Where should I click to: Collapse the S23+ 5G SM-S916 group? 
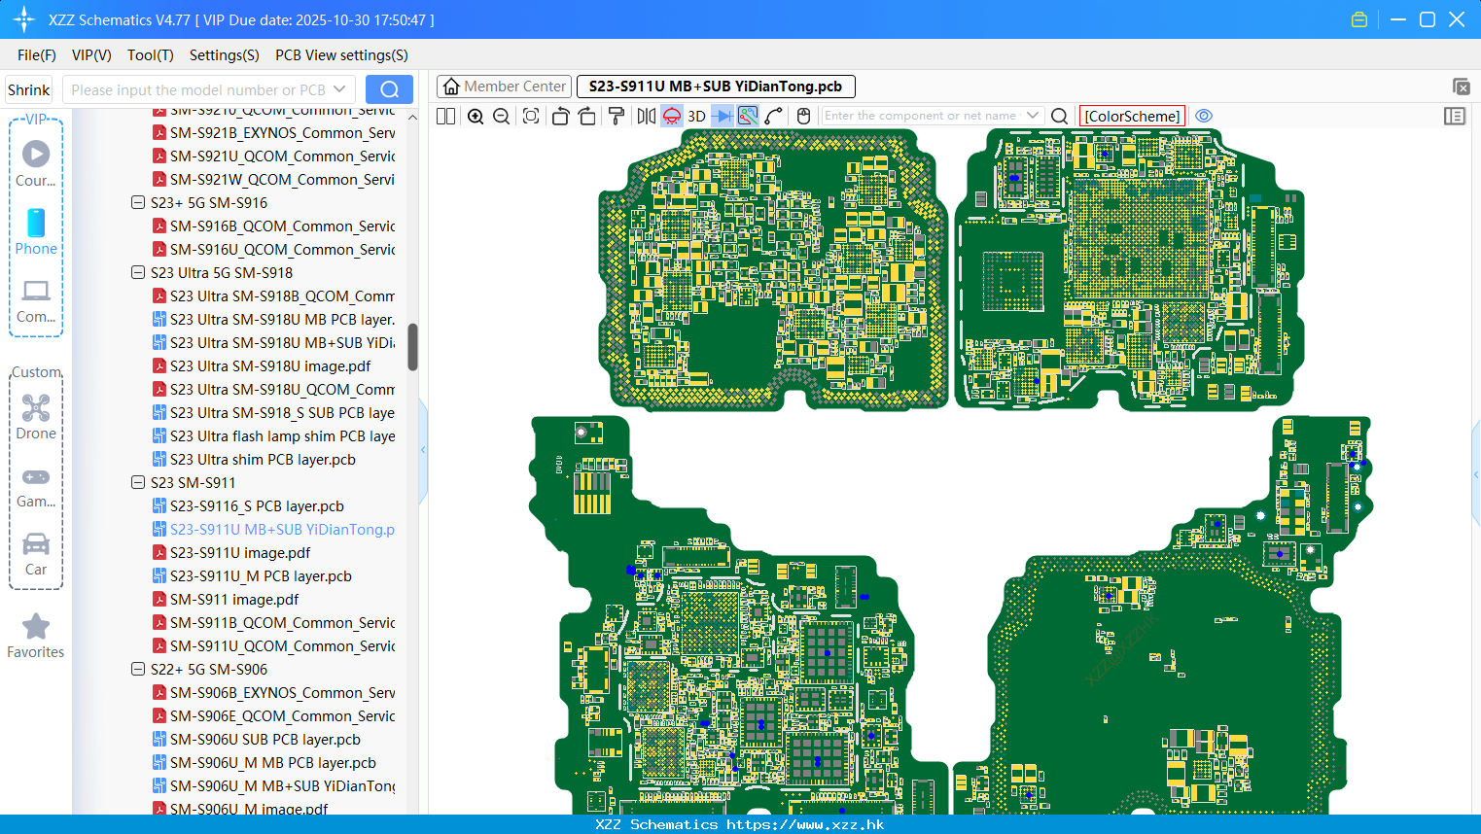point(138,203)
